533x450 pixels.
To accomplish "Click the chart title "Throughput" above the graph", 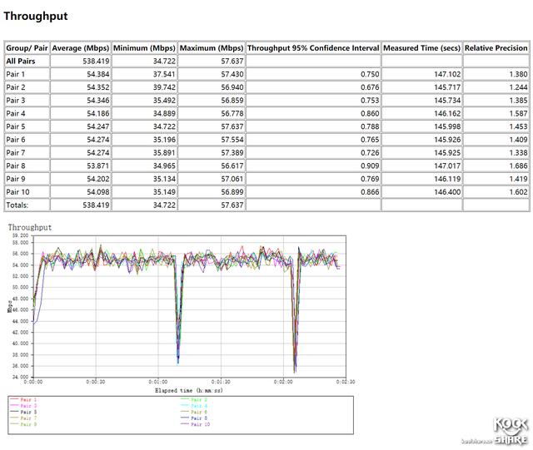I will (30, 228).
